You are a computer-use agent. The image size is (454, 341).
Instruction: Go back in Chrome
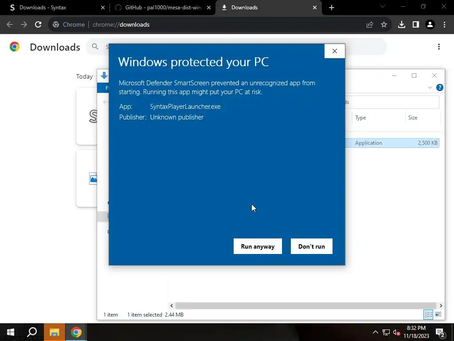click(x=10, y=25)
